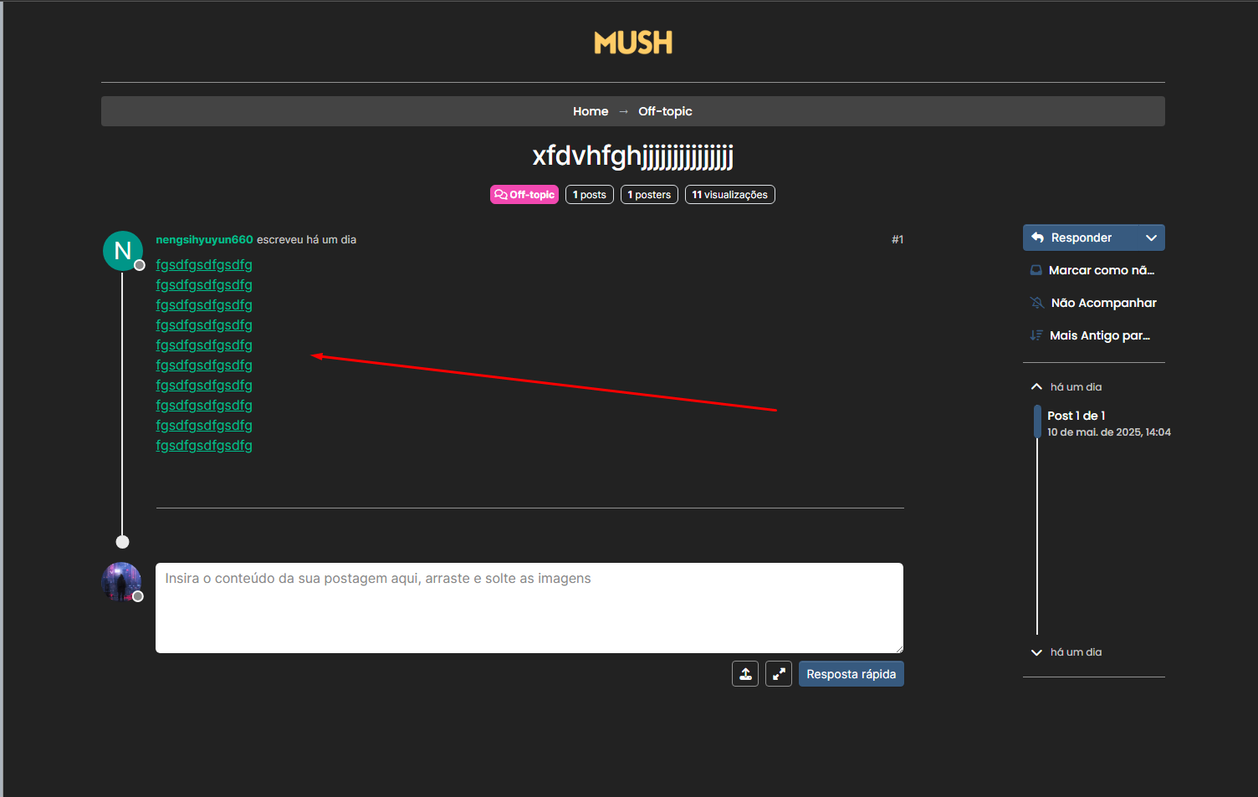Click the #1 post number link
This screenshot has width=1258, height=797.
pos(897,239)
